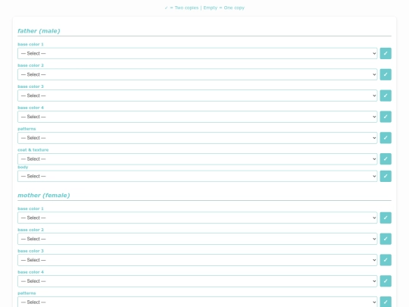Image resolution: width=409 pixels, height=307 pixels.
Task: Toggle two copies for father's base color 2
Action: [386, 74]
